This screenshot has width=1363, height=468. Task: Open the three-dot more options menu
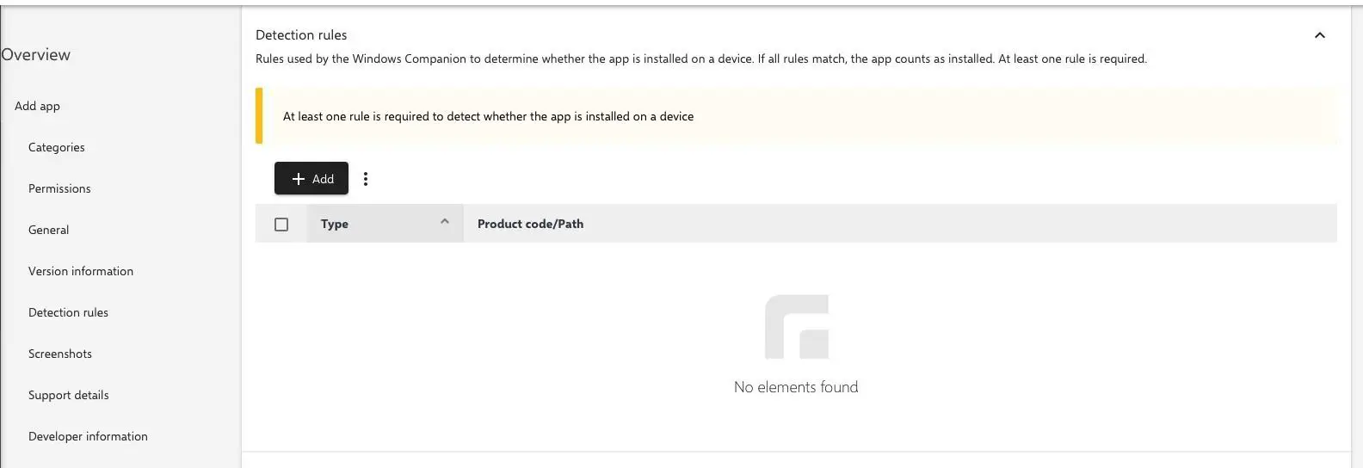click(x=366, y=179)
